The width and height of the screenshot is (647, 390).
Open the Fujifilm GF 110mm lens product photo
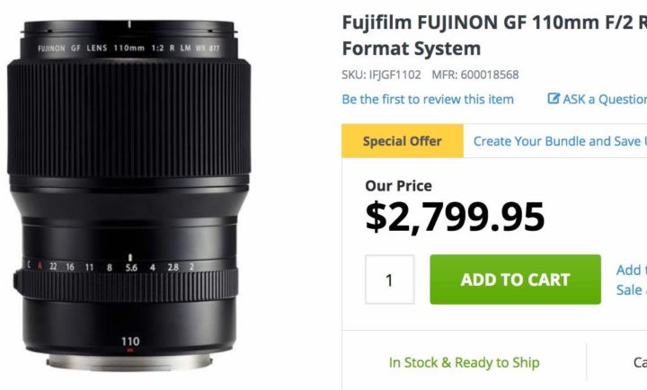[129, 195]
